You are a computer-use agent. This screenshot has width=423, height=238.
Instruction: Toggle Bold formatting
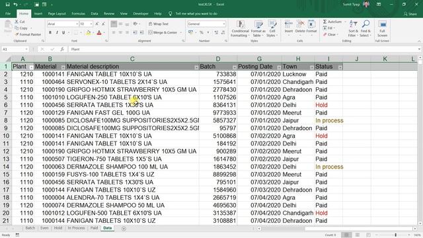(50, 32)
